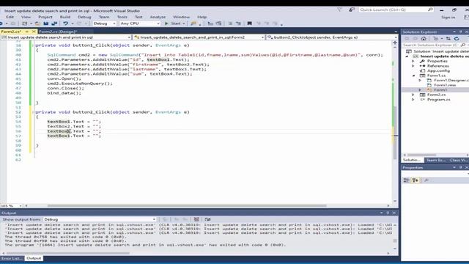This screenshot has height=264, width=469.
Task: Click the Start debugging button
Action: pos(173,23)
